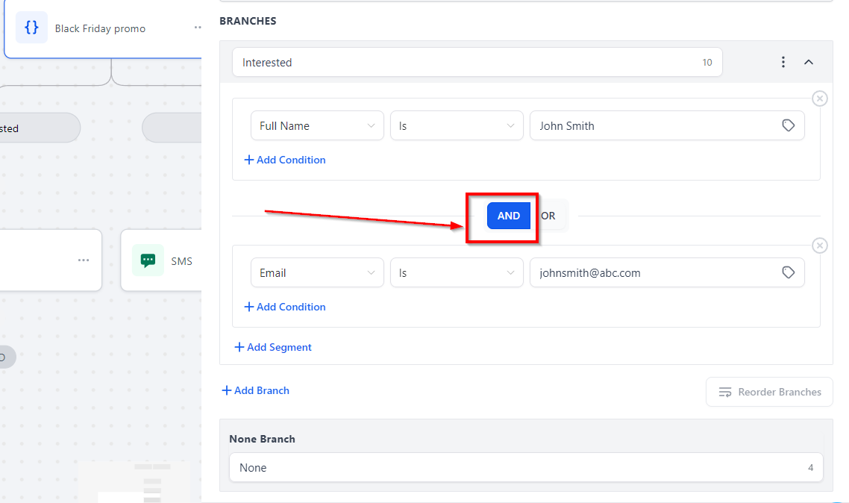Remove the Full Name segment with X icon

[x=820, y=99]
